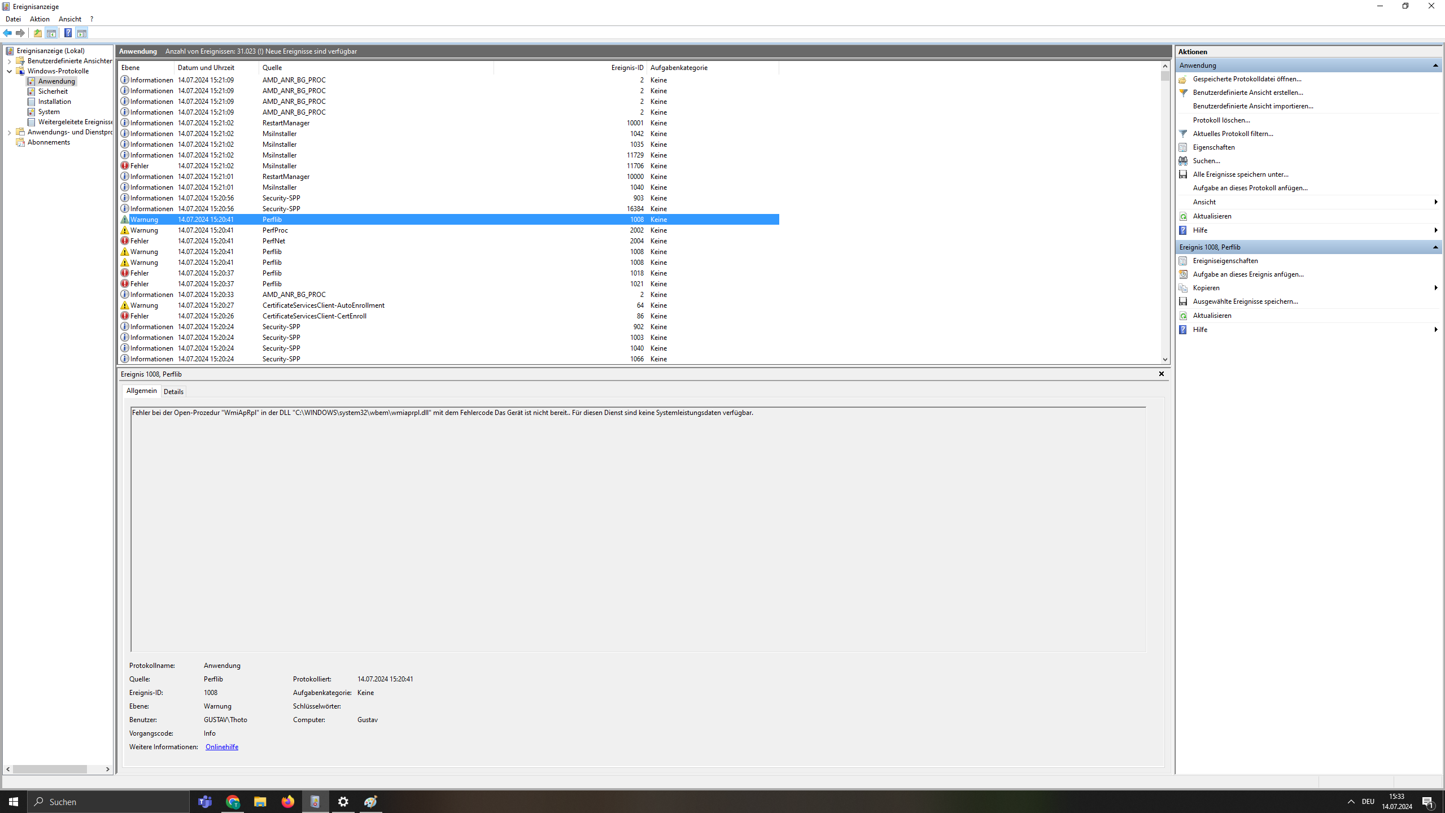The height and width of the screenshot is (813, 1445).
Task: Expand the 'Benutzerdefinierte Ansichten' tree node
Action: click(9, 61)
